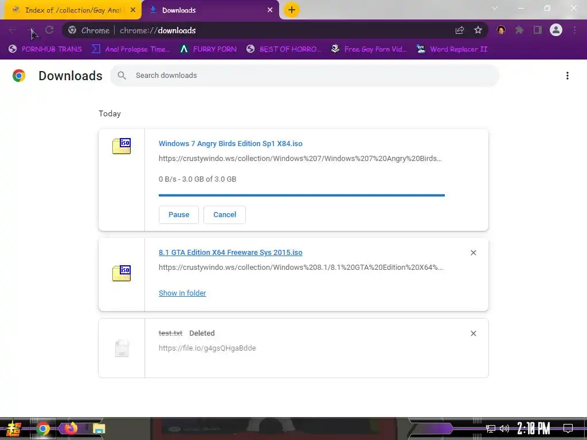
Task: Select the Downloads tab
Action: [210, 10]
